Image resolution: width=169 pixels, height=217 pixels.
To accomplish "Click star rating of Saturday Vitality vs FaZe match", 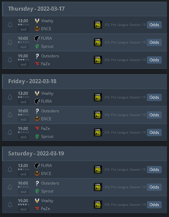I will tap(24, 204).
